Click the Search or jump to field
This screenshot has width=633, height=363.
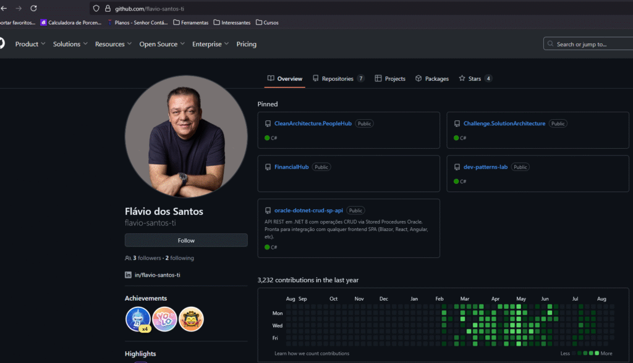click(x=587, y=44)
